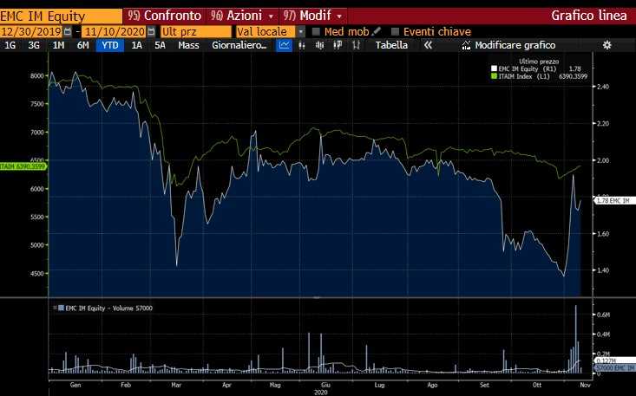The image size is (636, 396).
Task: Select the Mass range tab
Action: tap(188, 45)
